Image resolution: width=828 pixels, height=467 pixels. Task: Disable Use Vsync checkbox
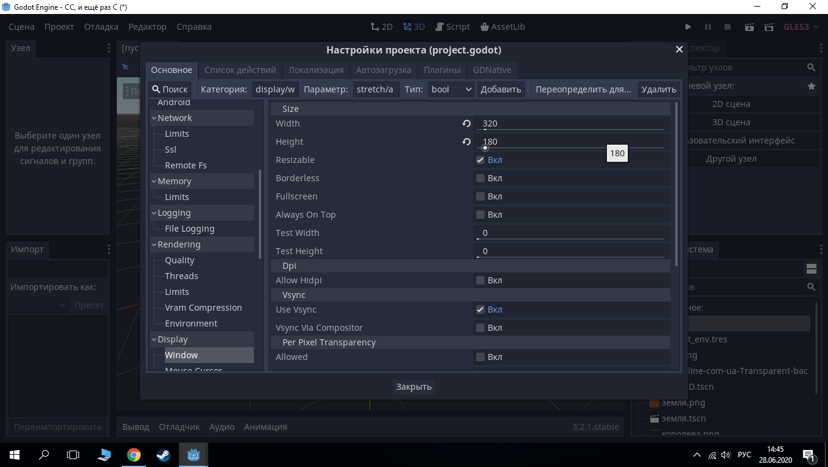pos(480,310)
